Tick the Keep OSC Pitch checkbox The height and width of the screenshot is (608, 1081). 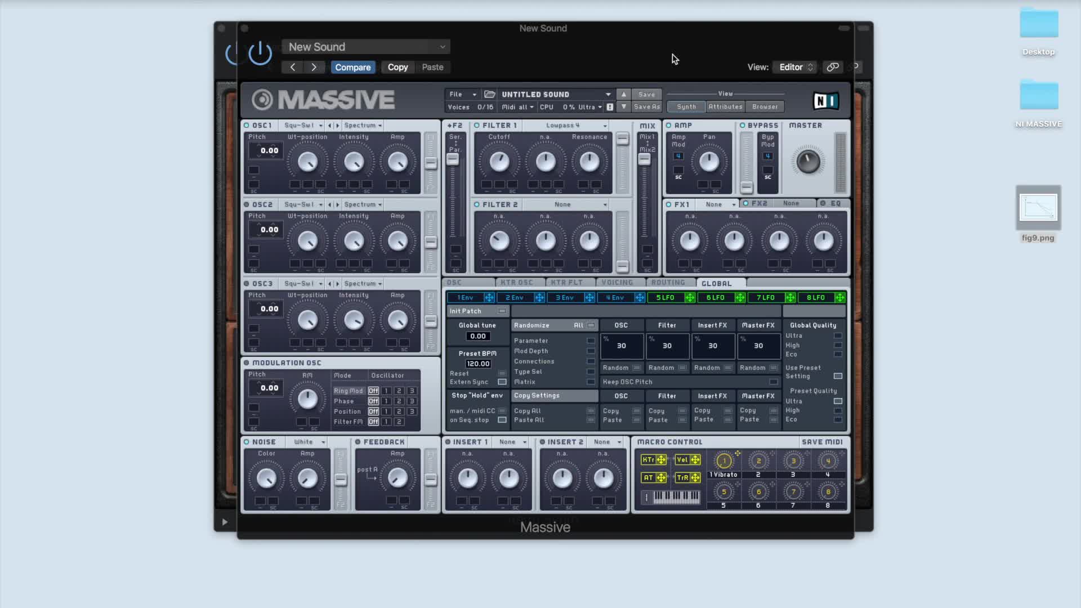click(773, 382)
